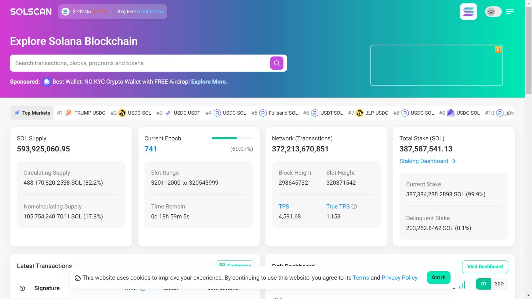Click the banner advertisement box
The height and width of the screenshot is (299, 532).
coord(436,65)
